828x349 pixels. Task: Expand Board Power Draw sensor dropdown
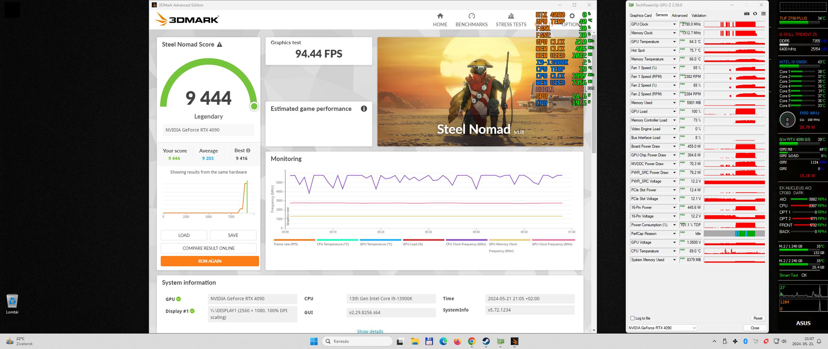674,146
